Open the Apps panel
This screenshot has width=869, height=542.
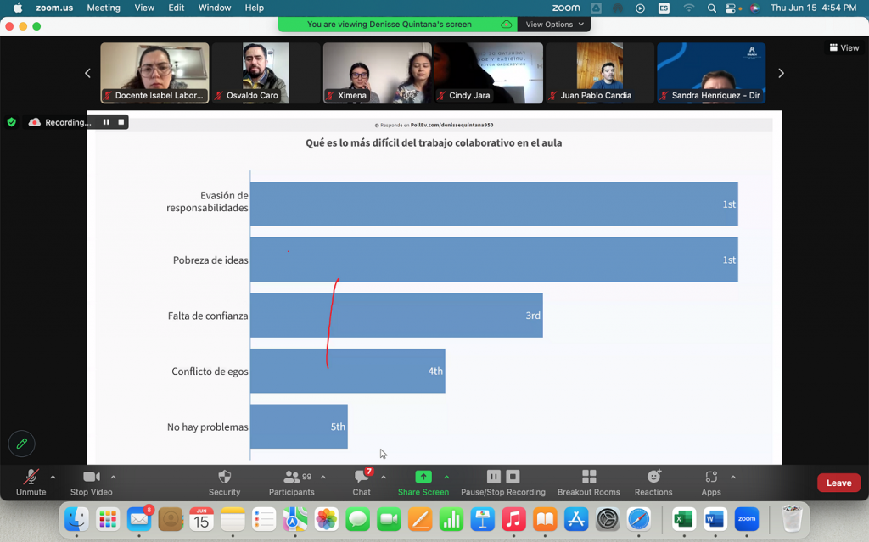pyautogui.click(x=711, y=477)
